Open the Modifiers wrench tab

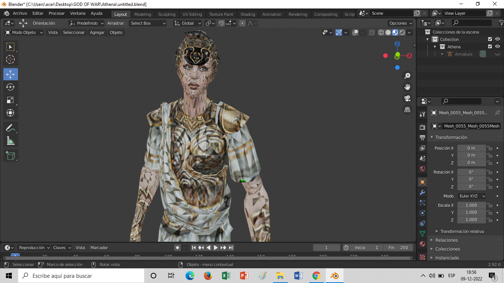click(x=422, y=192)
